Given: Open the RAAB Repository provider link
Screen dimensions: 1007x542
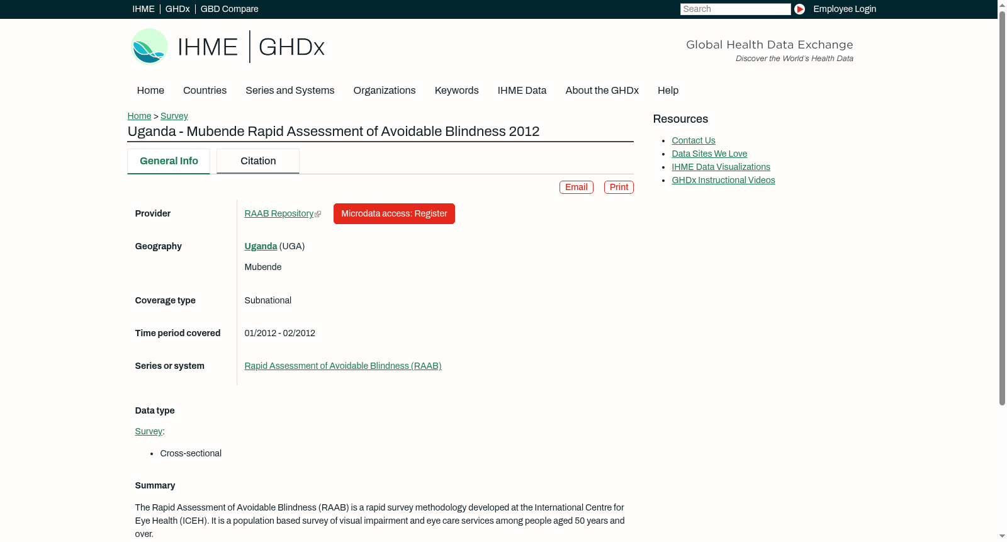Looking at the screenshot, I should coord(279,213).
